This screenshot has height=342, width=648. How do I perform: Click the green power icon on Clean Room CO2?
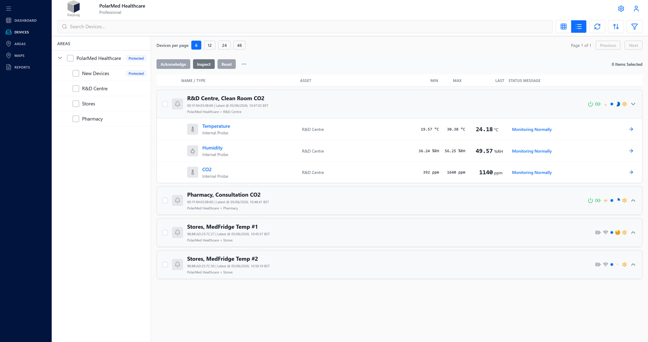pyautogui.click(x=590, y=104)
